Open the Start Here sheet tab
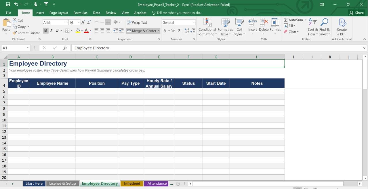The height and width of the screenshot is (189, 368). coord(34,184)
